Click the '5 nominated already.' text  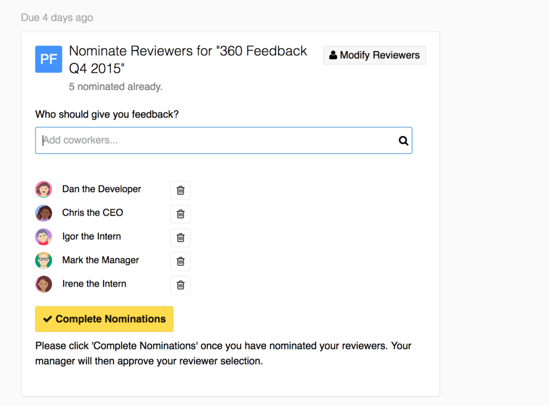pos(116,86)
